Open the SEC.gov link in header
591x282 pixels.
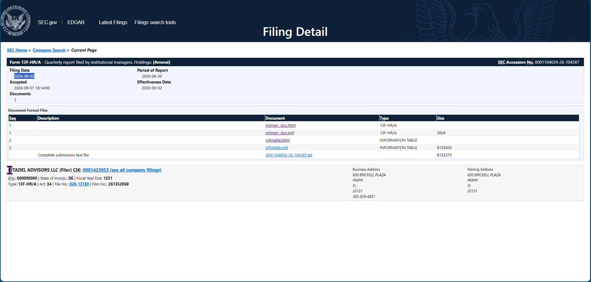pos(48,23)
